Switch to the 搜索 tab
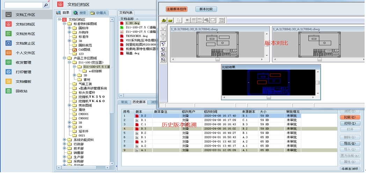The width and height of the screenshot is (366, 174). pos(80,13)
